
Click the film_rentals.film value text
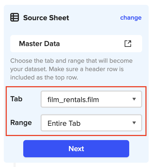pyautogui.click(x=73, y=100)
